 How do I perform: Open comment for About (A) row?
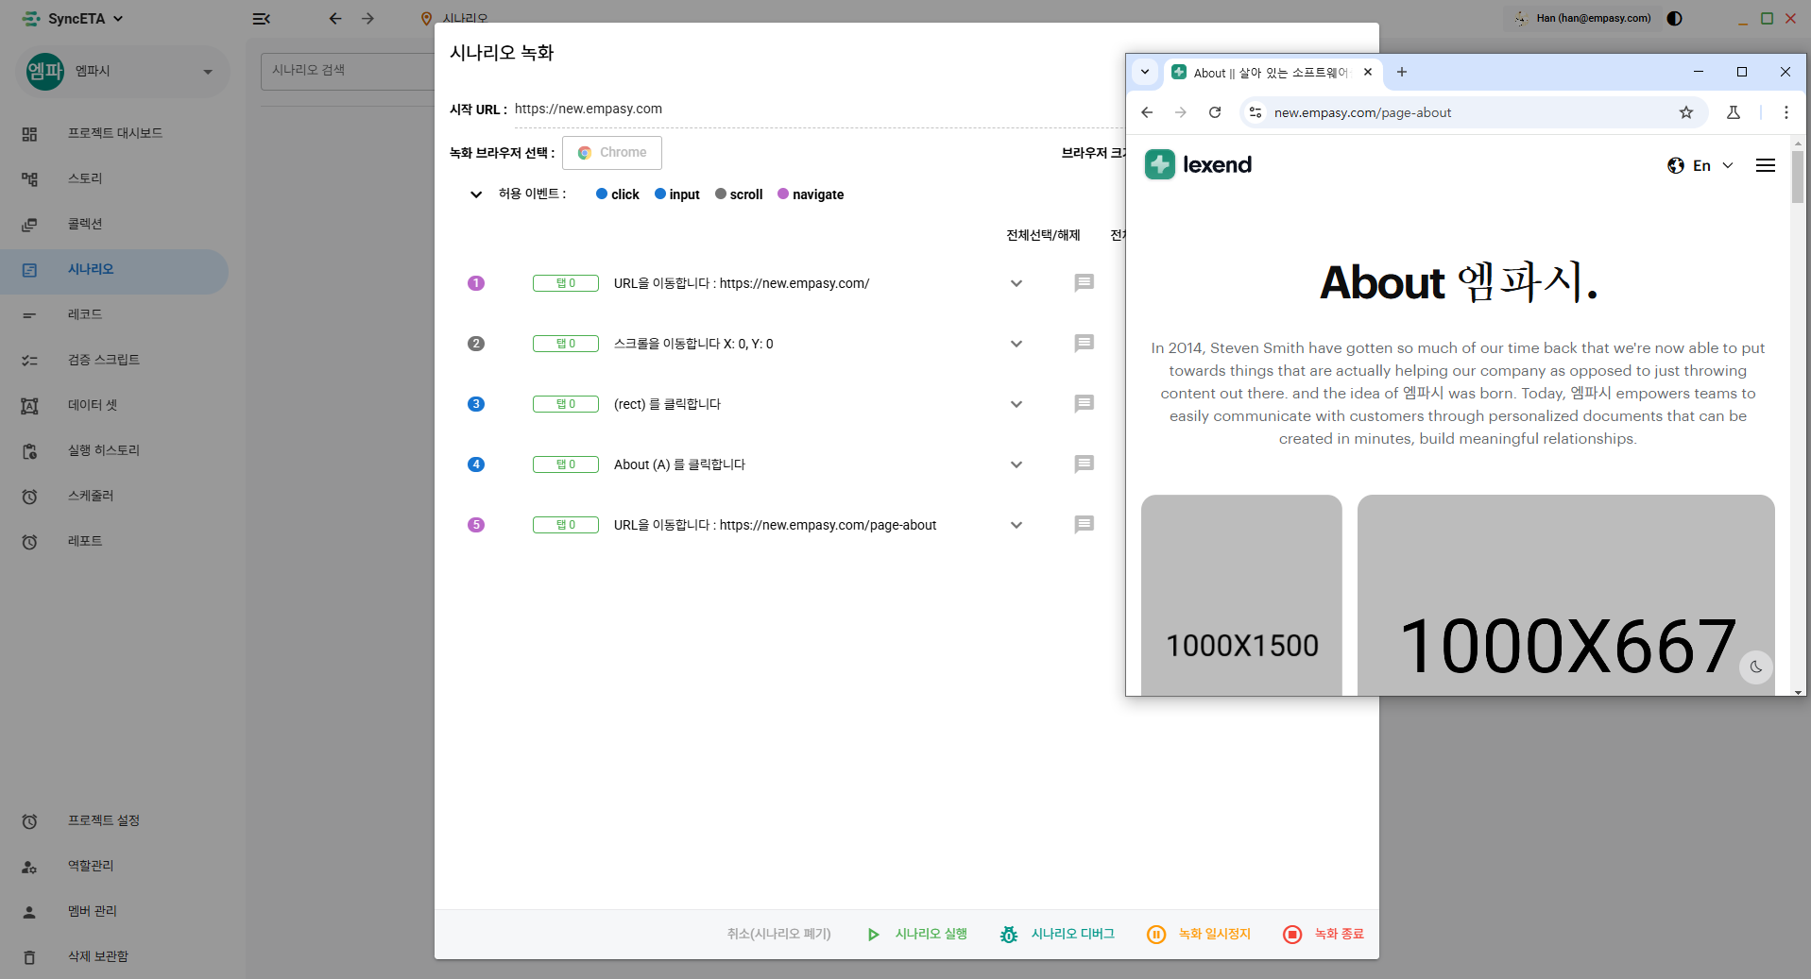click(1085, 464)
